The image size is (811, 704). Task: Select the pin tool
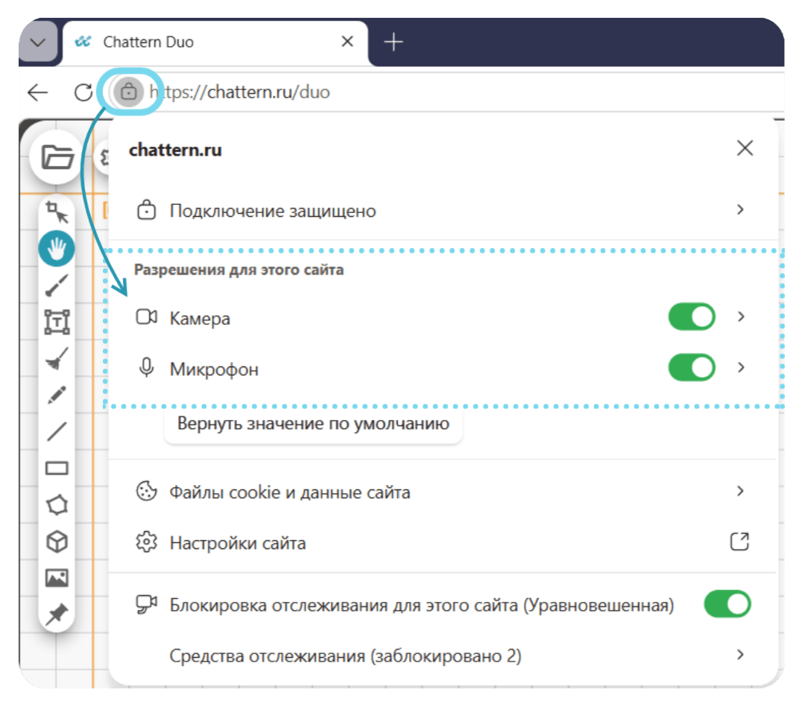click(57, 614)
